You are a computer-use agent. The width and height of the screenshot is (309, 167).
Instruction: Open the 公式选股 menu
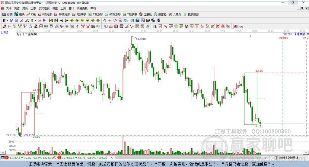pos(44,8)
